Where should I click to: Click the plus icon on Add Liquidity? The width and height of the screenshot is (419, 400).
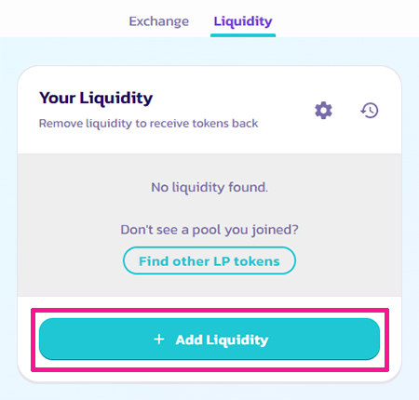(x=159, y=340)
